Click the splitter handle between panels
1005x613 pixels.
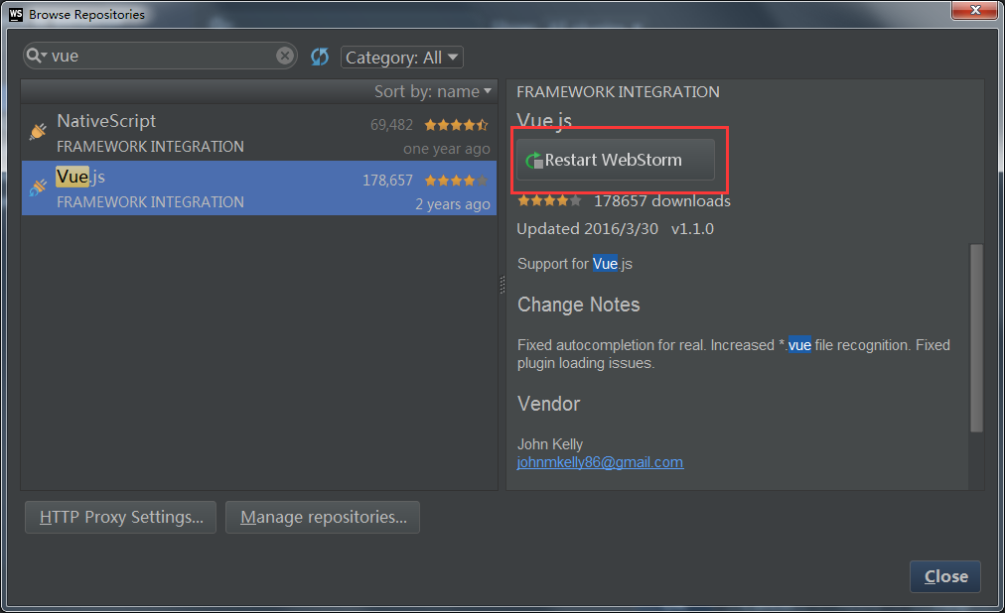coord(502,285)
